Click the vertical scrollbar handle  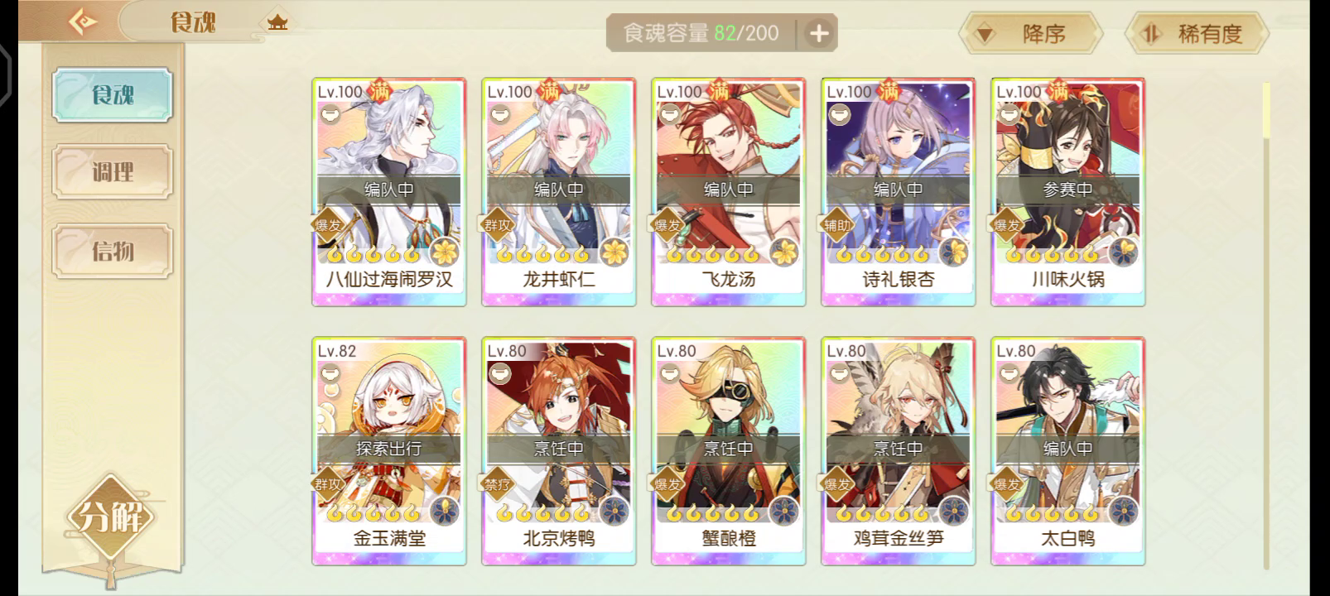1266,109
